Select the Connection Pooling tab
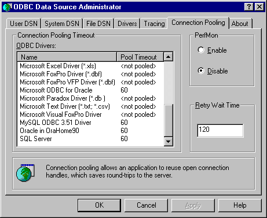 (198, 23)
